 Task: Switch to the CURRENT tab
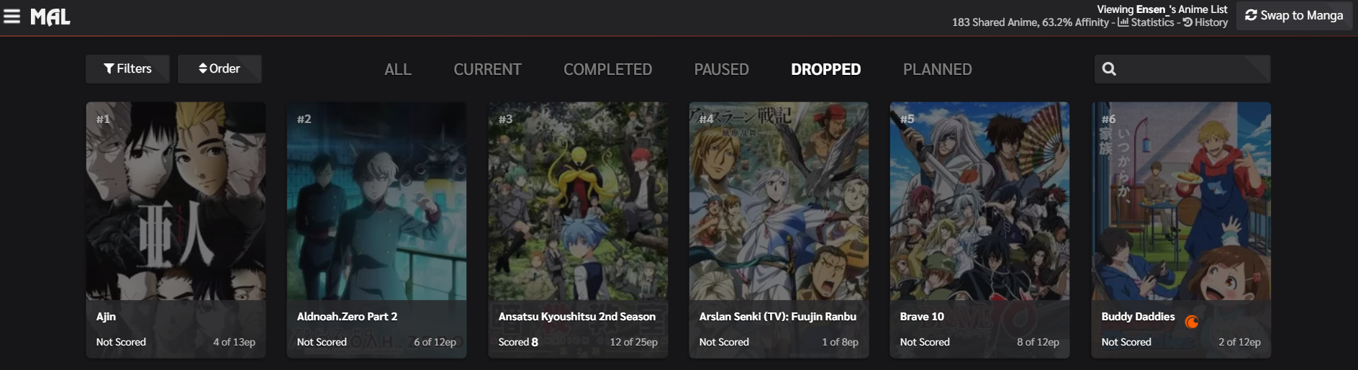point(487,69)
